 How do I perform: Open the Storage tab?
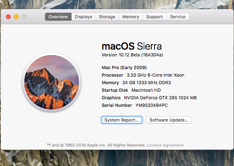(x=107, y=17)
